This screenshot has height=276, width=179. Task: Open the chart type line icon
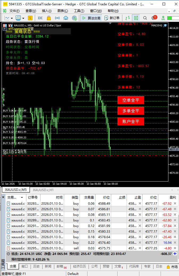7,18
